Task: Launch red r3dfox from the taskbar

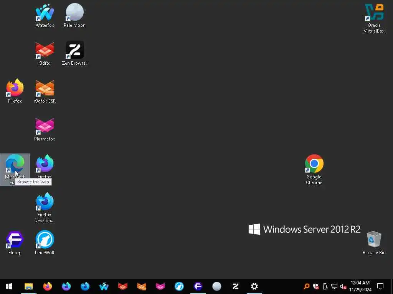Action: click(122, 286)
